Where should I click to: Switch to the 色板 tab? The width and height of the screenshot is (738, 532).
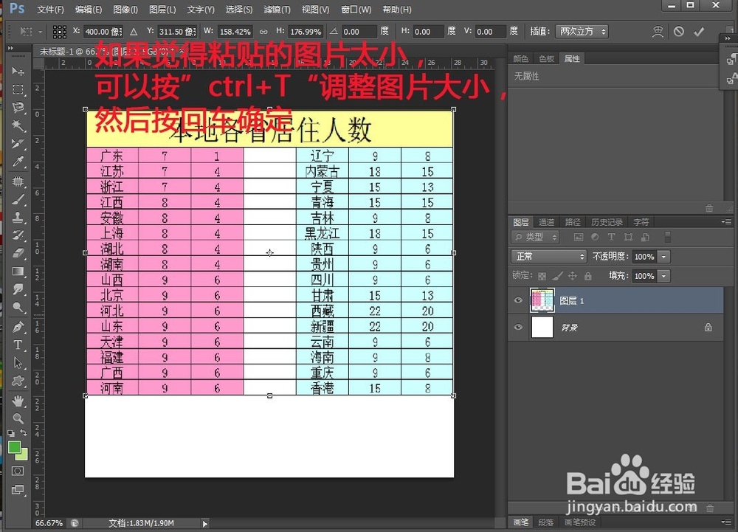pyautogui.click(x=546, y=58)
